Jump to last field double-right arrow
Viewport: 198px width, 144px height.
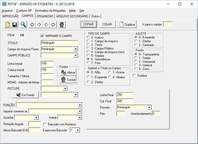pos(53,25)
